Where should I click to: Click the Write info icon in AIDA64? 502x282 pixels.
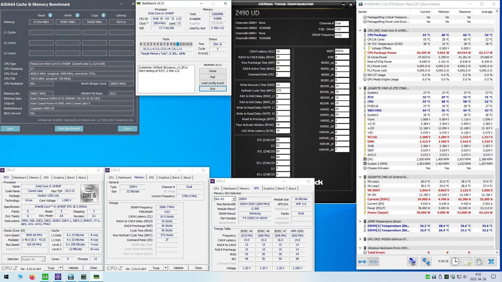[77, 15]
